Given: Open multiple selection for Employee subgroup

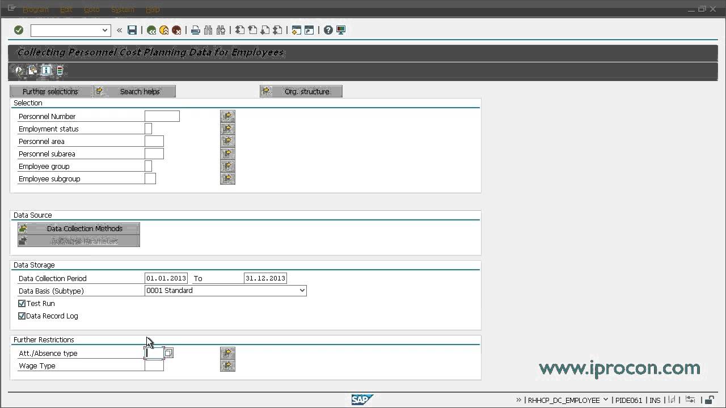Looking at the screenshot, I should tap(227, 178).
